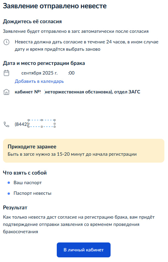Click the phone handset icon
168x262 pixels.
click(x=7, y=124)
